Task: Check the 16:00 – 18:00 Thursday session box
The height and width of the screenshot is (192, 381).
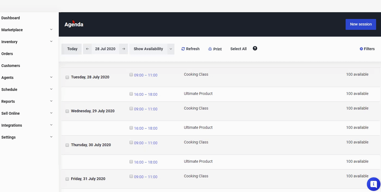Action: (131, 162)
